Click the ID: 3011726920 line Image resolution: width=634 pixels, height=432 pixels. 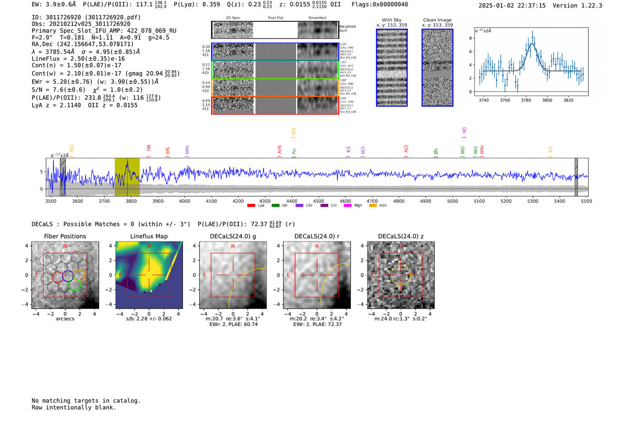coord(86,17)
